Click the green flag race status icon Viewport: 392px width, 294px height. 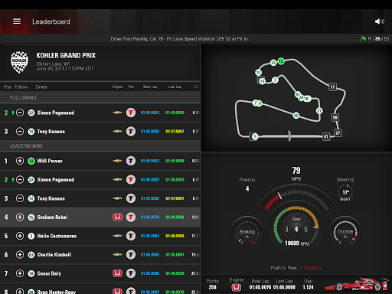(363, 39)
